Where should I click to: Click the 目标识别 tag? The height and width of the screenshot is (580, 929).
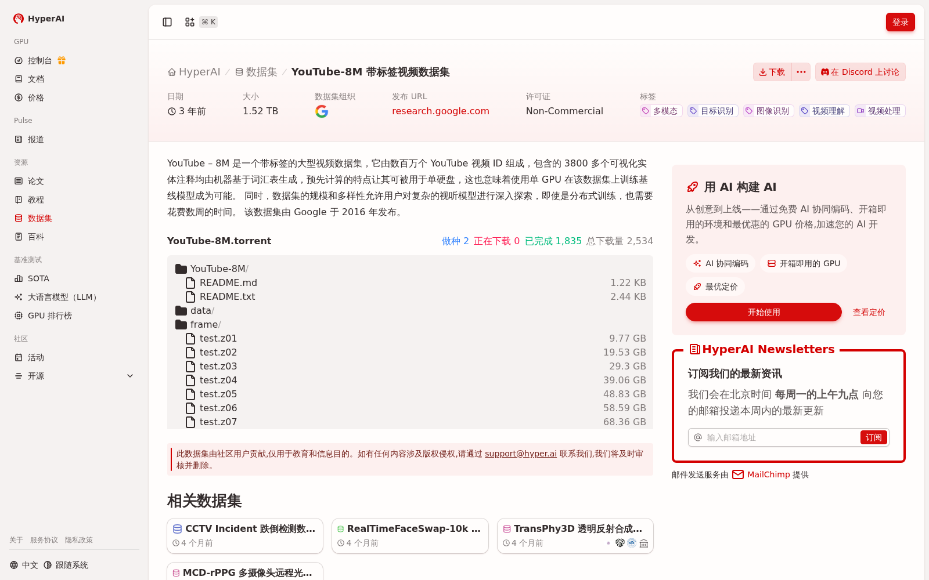pos(712,111)
